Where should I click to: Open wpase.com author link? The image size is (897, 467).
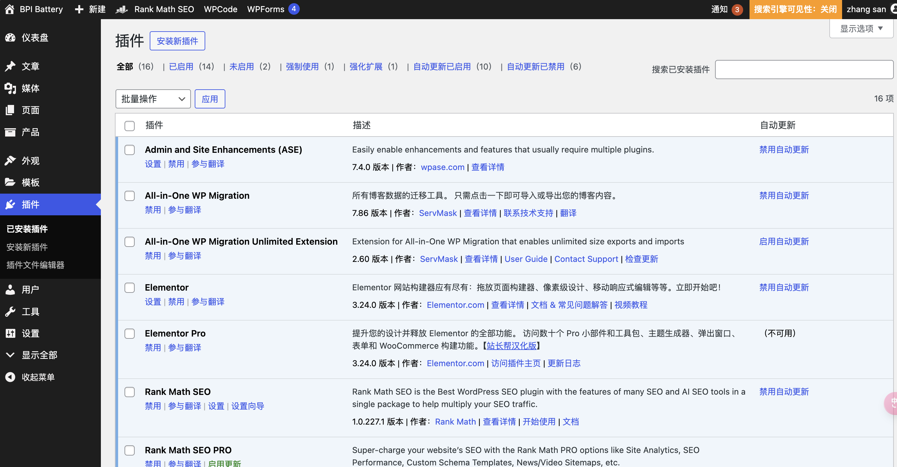[x=442, y=167]
